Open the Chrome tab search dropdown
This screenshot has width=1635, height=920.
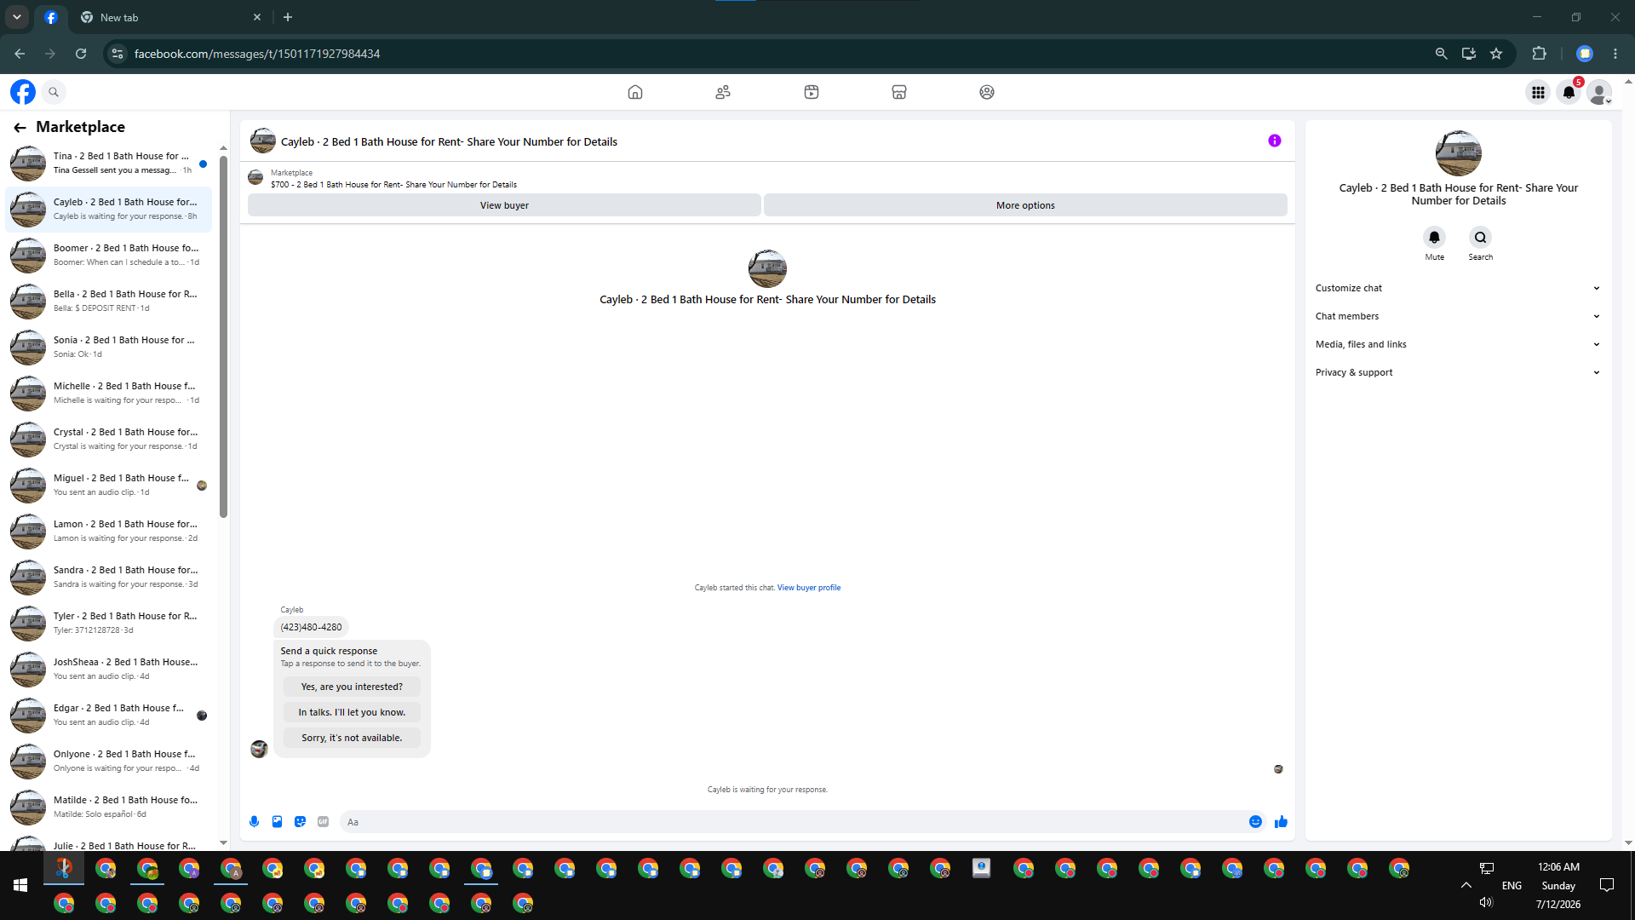17,17
